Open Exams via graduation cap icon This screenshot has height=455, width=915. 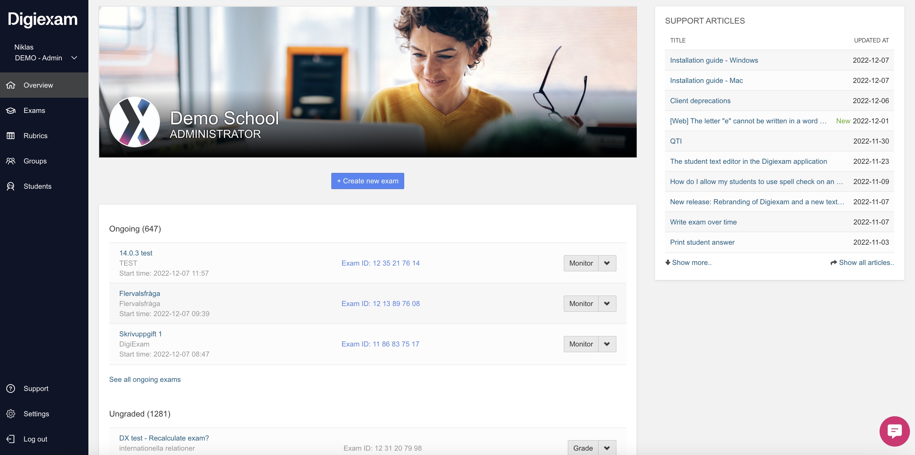11,110
